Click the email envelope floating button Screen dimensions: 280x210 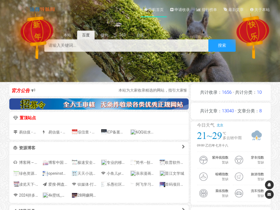(x=269, y=194)
